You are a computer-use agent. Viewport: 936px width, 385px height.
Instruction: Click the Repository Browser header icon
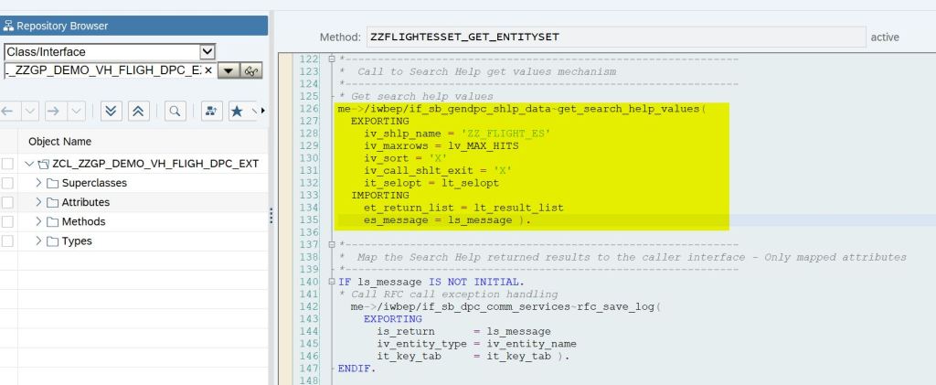(8, 26)
